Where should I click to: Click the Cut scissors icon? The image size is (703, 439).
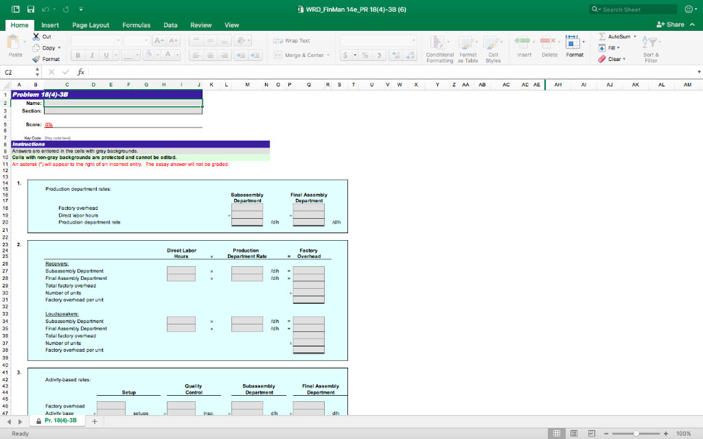click(x=36, y=37)
